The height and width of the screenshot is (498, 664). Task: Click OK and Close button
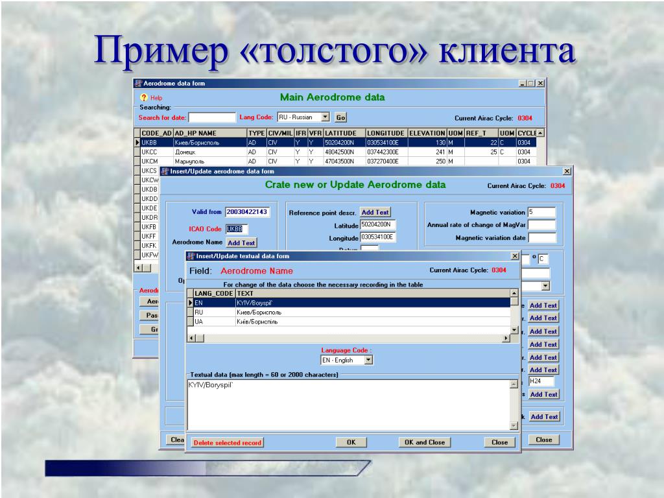pos(424,442)
